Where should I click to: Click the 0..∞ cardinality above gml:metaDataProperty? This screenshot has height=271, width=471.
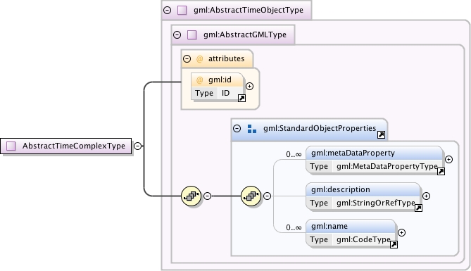[294, 155]
